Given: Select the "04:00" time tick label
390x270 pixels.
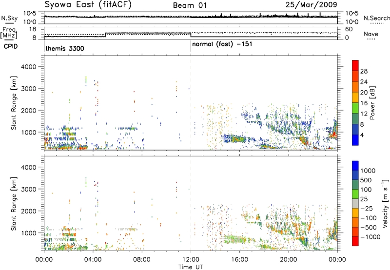Looking at the screenshot, I should pos(93,260).
